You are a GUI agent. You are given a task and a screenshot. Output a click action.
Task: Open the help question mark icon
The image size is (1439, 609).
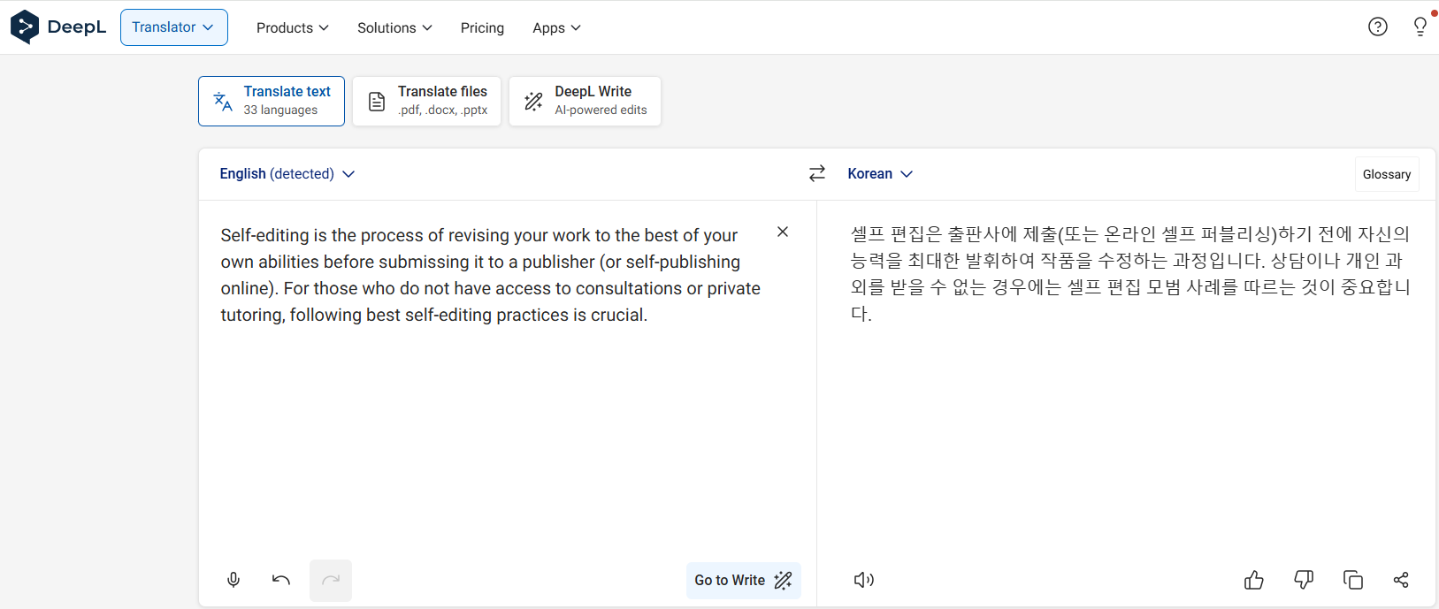[1377, 27]
